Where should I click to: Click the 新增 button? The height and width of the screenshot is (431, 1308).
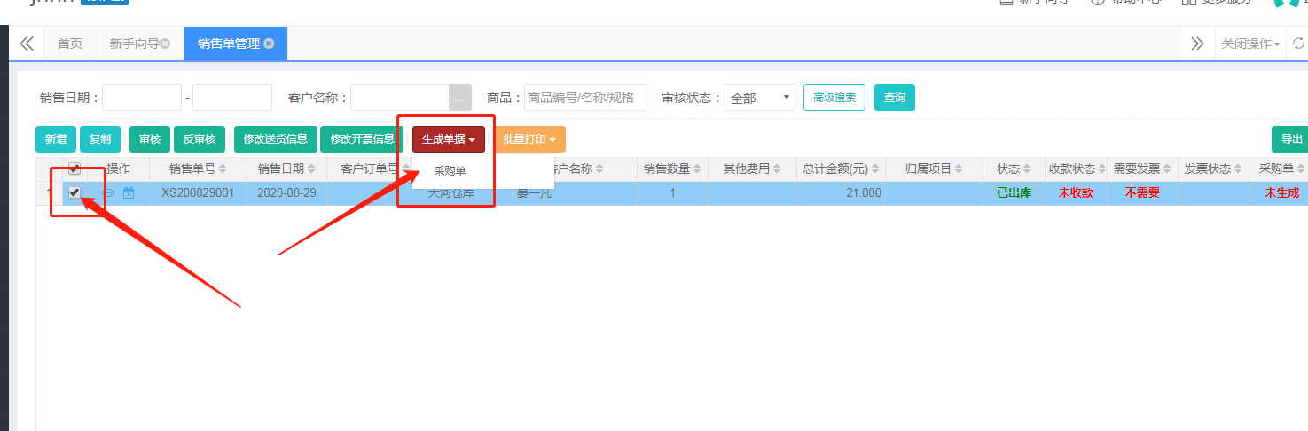(56, 139)
